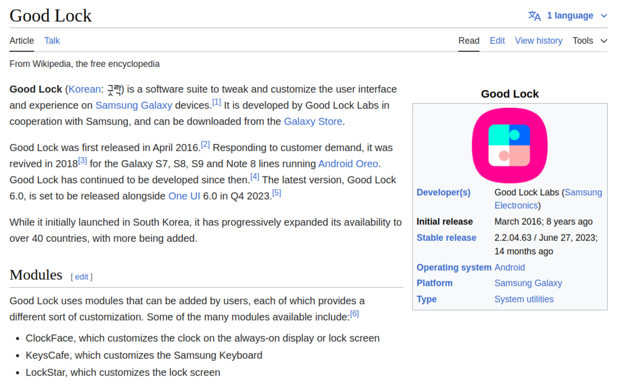Screen dimensions: 625x382
Task: Open the Samsung Electronics link in infobox
Action: [x=548, y=199]
